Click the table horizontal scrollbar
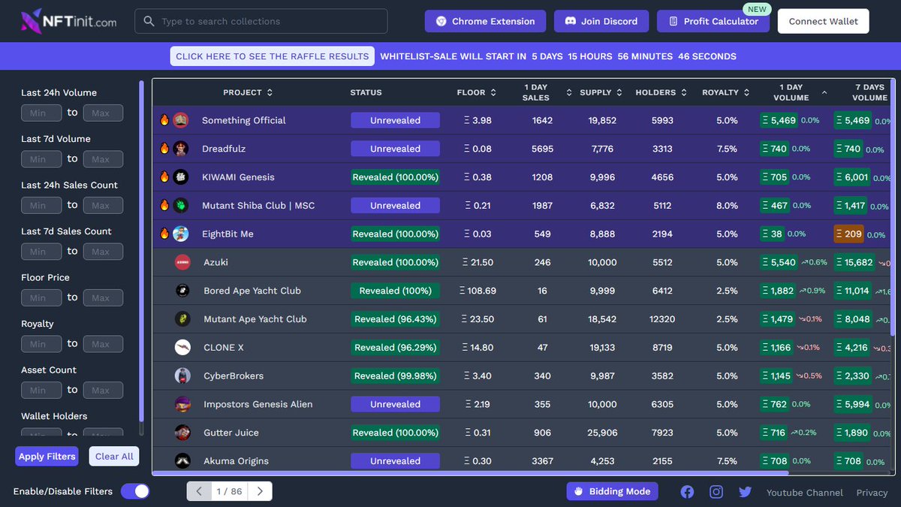The image size is (901, 507). [x=471, y=473]
